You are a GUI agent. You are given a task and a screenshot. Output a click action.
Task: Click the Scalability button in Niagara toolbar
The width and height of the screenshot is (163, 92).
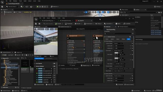point(127,24)
